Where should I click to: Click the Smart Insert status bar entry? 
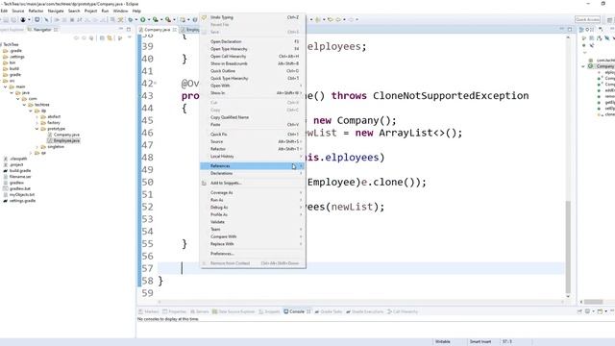[480, 342]
